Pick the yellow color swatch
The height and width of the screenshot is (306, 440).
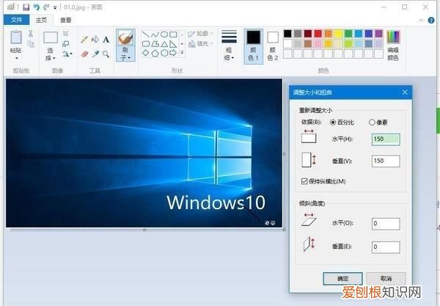338,34
